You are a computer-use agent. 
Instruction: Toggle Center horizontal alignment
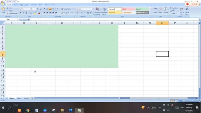47,13
